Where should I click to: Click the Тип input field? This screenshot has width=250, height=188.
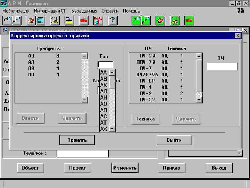coord(106,65)
